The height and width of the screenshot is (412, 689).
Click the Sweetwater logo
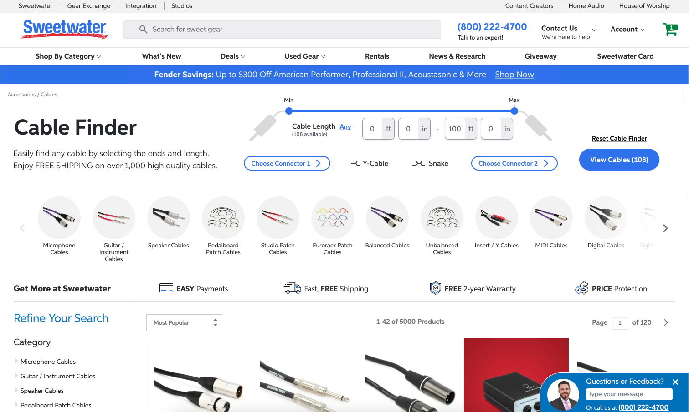[64, 29]
